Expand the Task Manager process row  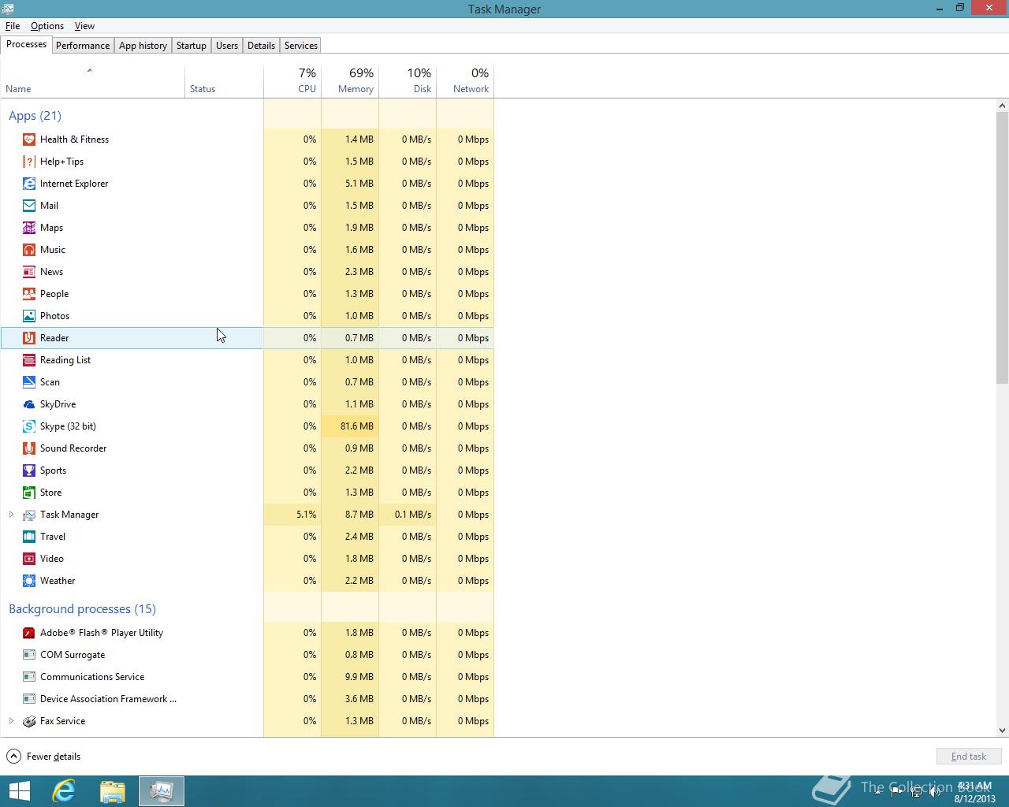click(x=11, y=515)
